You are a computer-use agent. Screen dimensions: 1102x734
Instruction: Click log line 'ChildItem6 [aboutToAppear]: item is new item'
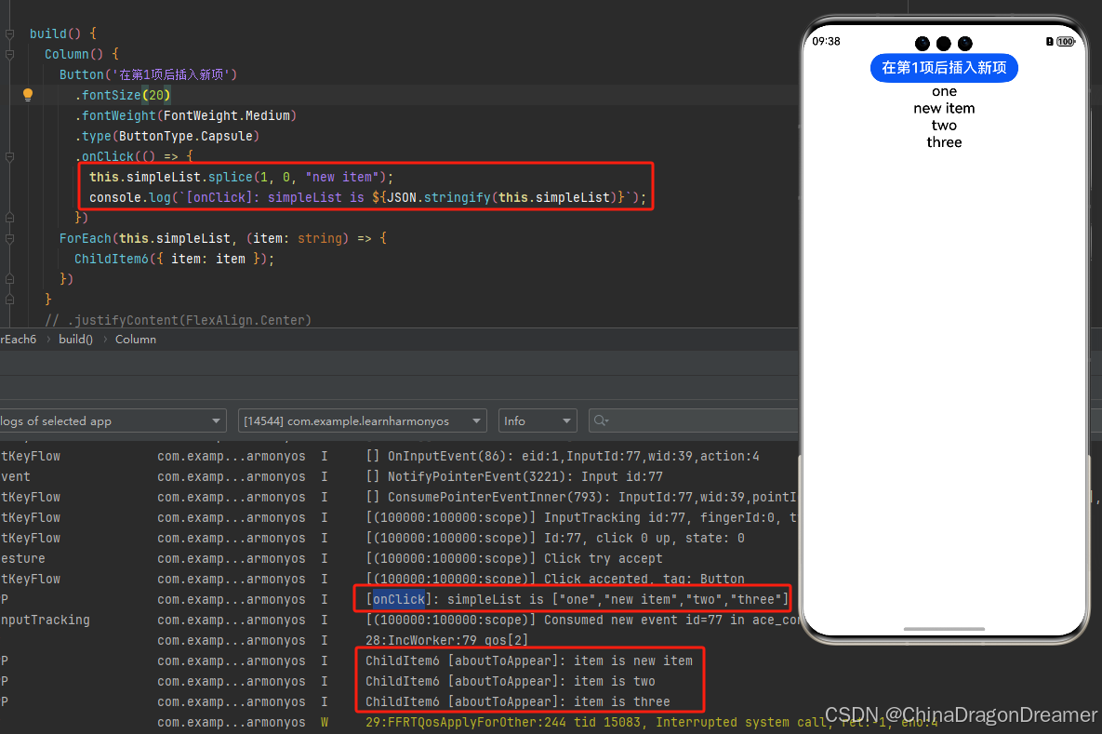pyautogui.click(x=528, y=661)
